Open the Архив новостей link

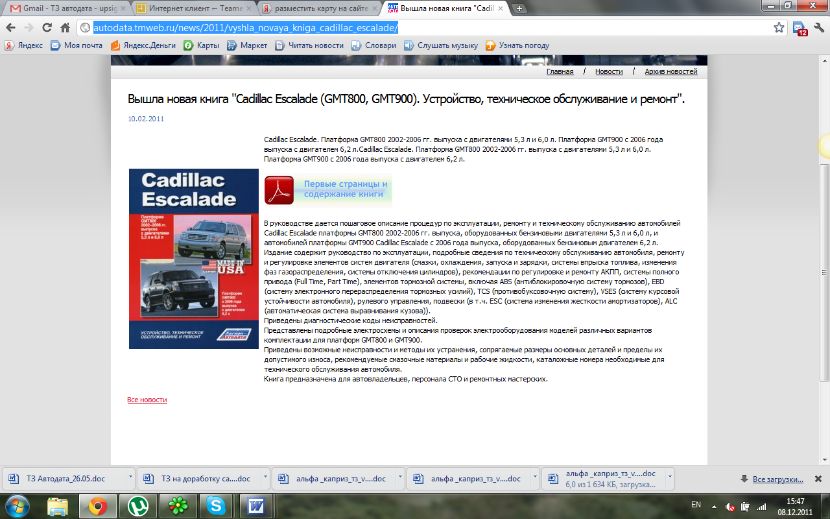coord(670,71)
